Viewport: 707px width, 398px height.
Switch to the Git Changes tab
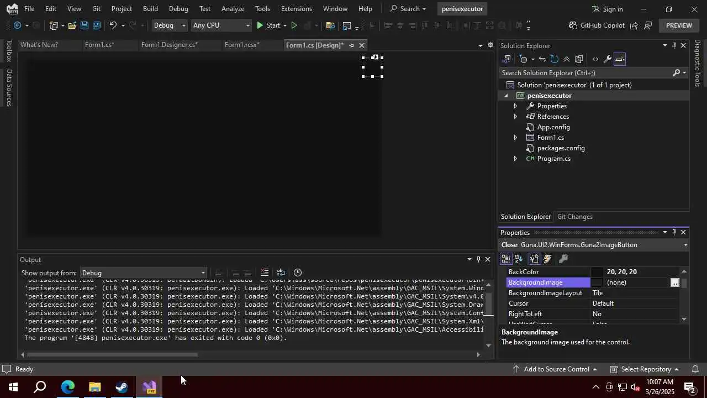(x=575, y=217)
